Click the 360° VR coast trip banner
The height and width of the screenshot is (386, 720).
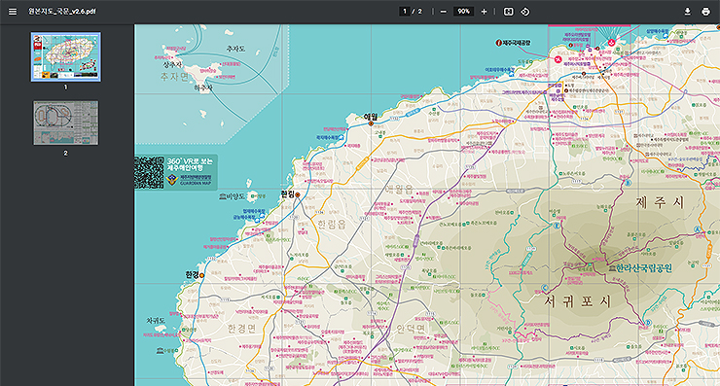click(176, 172)
